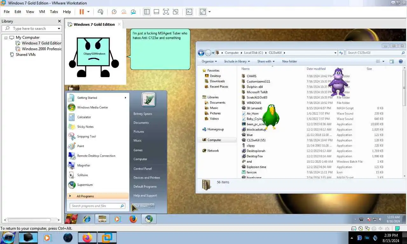The image size is (407, 244).
Task: Click the Explorer address bar refresh icon
Action: click(341, 53)
